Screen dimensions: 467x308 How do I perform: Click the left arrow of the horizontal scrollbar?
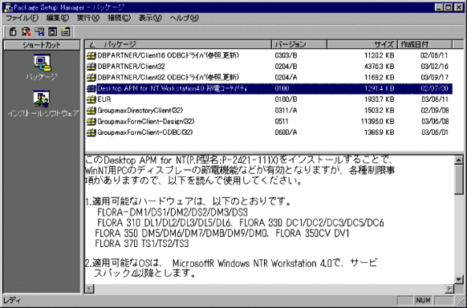coord(90,289)
